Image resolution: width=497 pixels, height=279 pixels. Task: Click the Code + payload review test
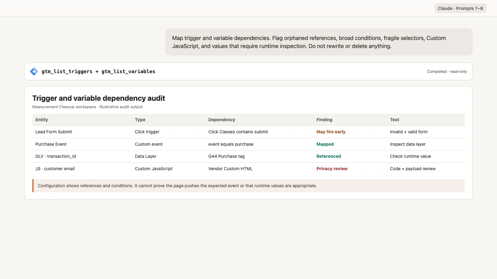[x=413, y=169]
